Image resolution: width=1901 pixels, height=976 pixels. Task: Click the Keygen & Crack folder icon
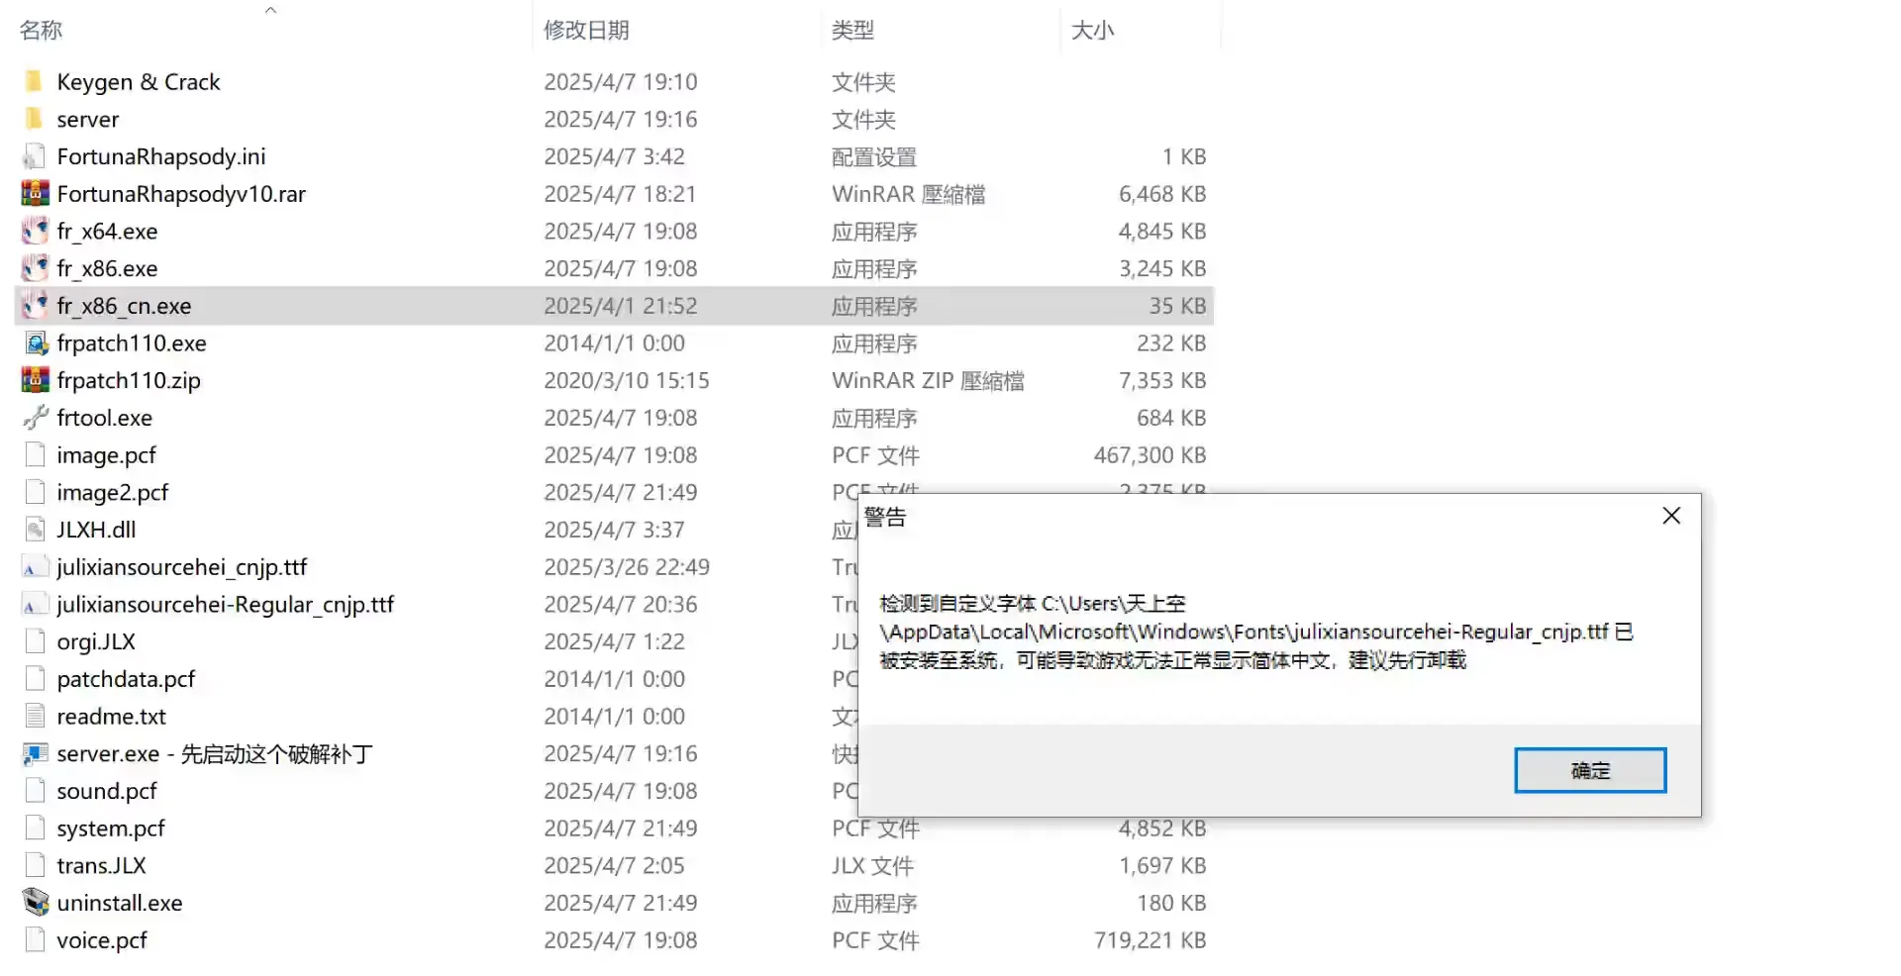35,81
